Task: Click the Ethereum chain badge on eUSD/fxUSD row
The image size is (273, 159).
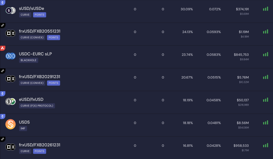Action: point(2,93)
